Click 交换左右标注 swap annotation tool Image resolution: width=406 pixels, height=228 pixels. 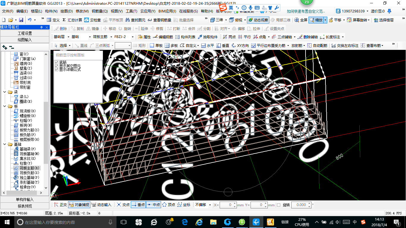[x=345, y=45]
